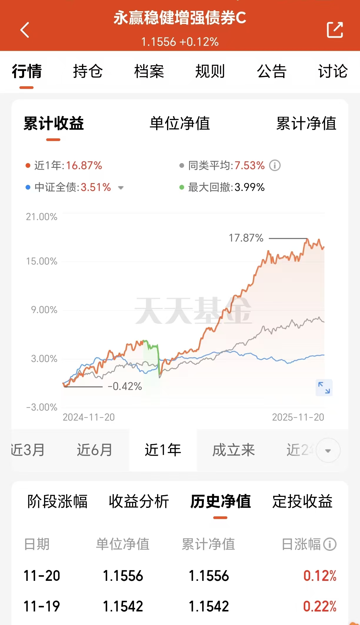Expand chart to fullscreen icon

(324, 387)
